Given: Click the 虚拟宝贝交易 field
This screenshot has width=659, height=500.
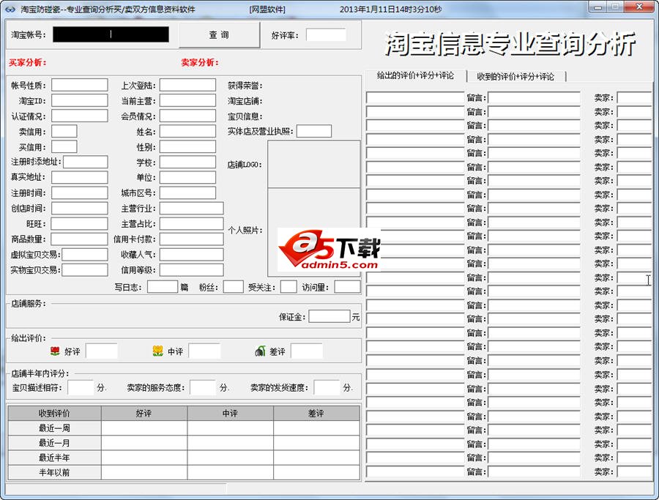Looking at the screenshot, I should click(x=85, y=254).
